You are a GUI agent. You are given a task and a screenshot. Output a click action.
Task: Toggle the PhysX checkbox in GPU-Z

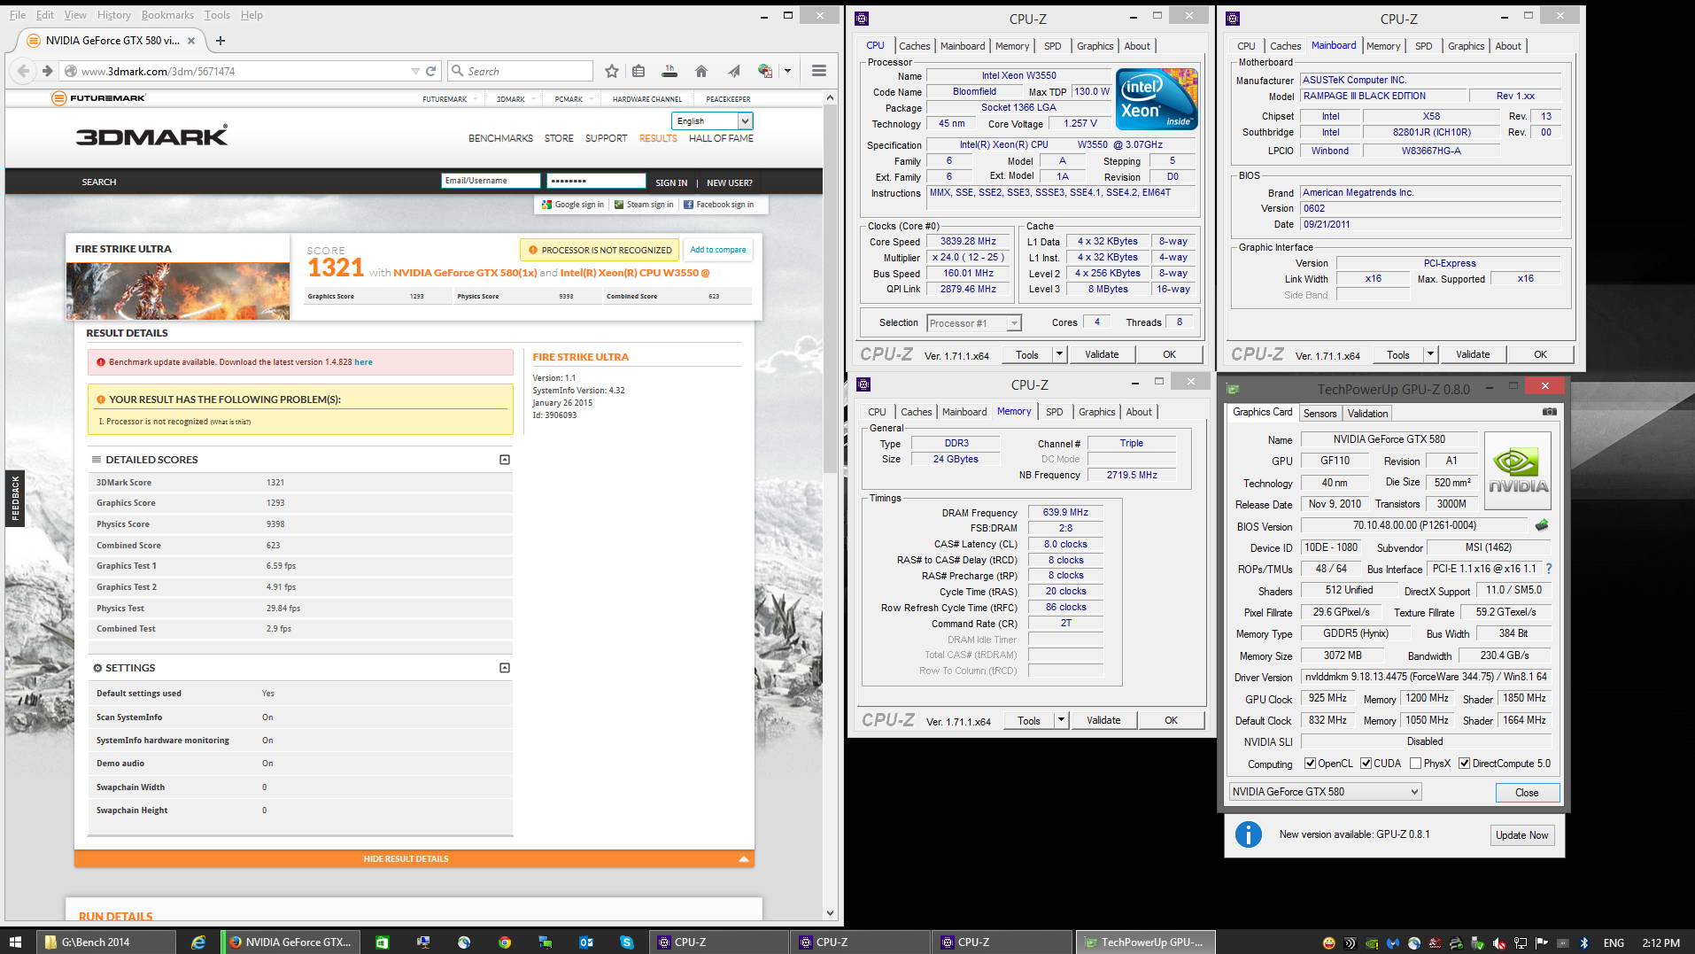tap(1415, 764)
